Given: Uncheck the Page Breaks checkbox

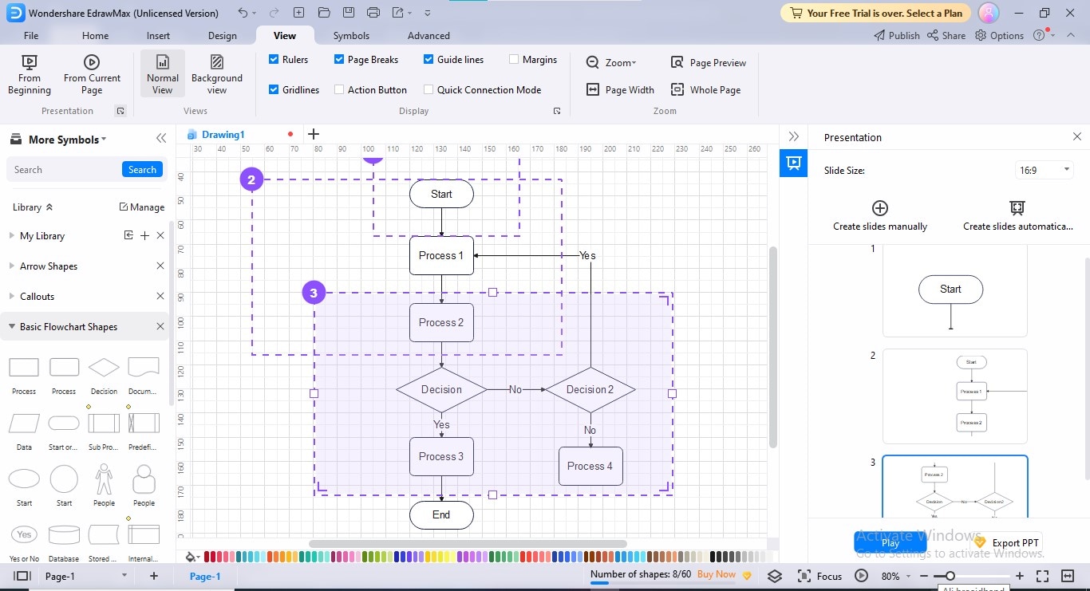Looking at the screenshot, I should (339, 60).
